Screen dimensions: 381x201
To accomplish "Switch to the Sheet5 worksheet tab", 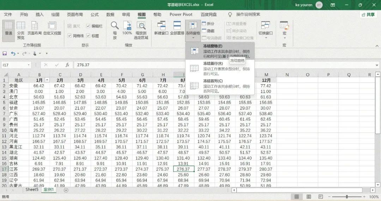I will (x=32, y=190).
